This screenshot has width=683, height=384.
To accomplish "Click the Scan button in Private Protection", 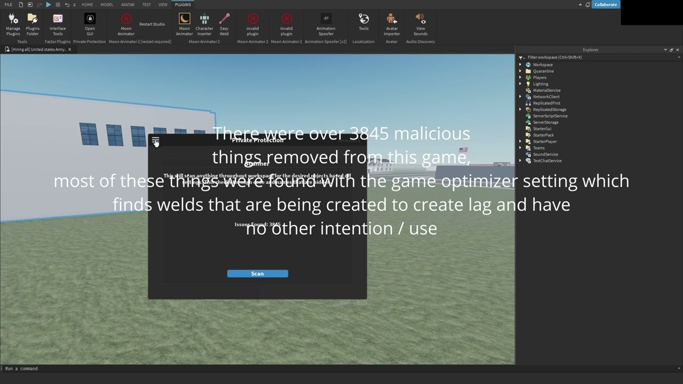I will pos(257,274).
